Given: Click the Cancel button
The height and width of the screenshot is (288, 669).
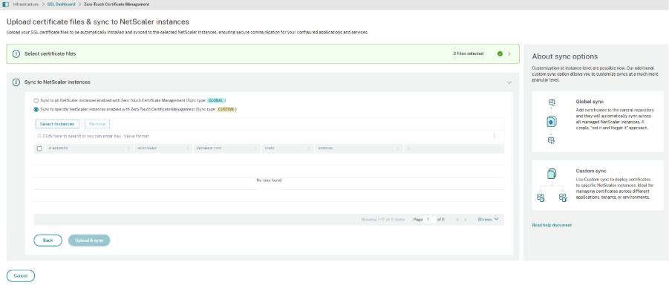Looking at the screenshot, I should 21,276.
